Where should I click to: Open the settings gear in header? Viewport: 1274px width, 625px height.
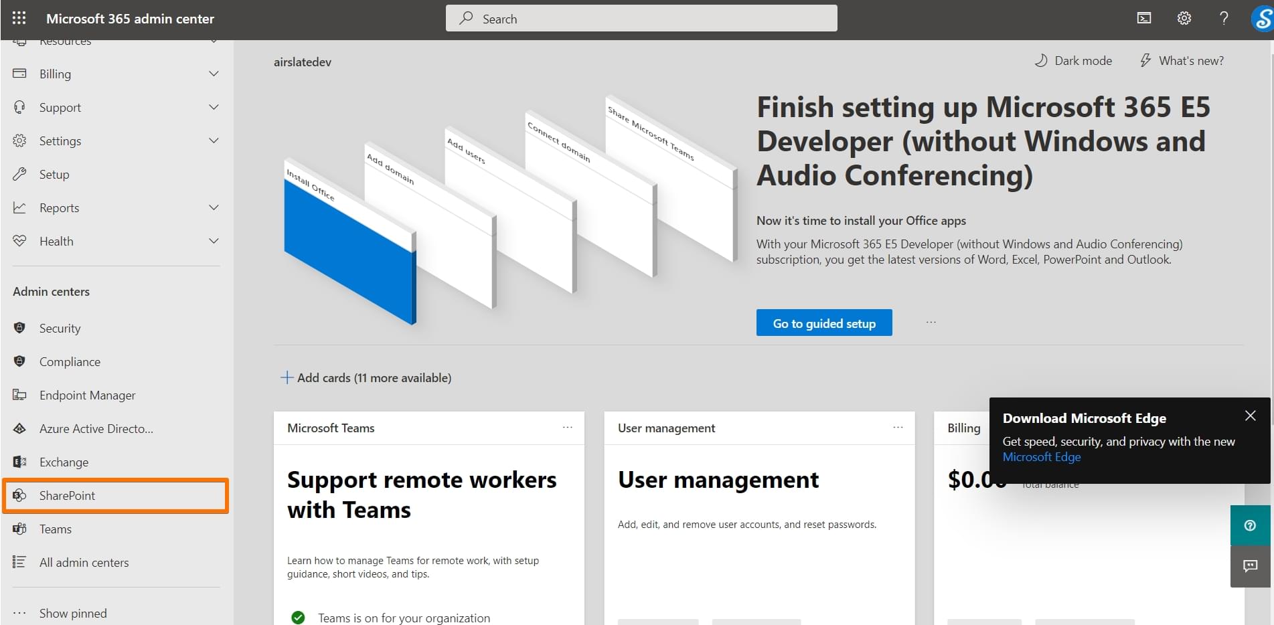1184,18
